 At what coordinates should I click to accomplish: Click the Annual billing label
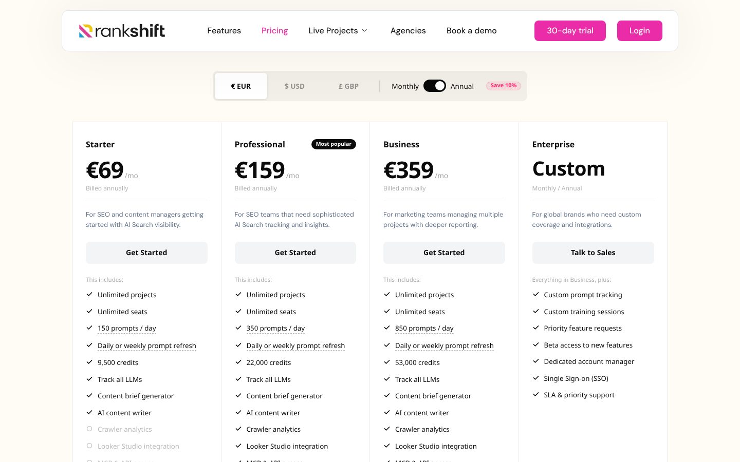tap(462, 86)
